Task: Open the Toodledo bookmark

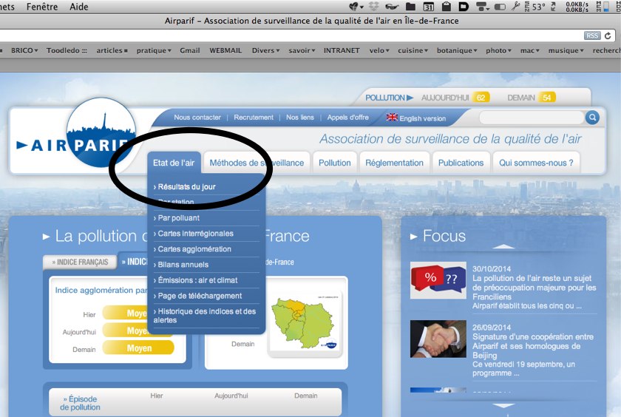Action: (x=67, y=50)
